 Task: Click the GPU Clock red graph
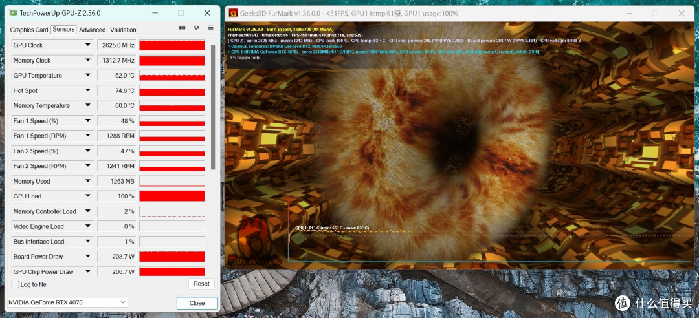172,45
